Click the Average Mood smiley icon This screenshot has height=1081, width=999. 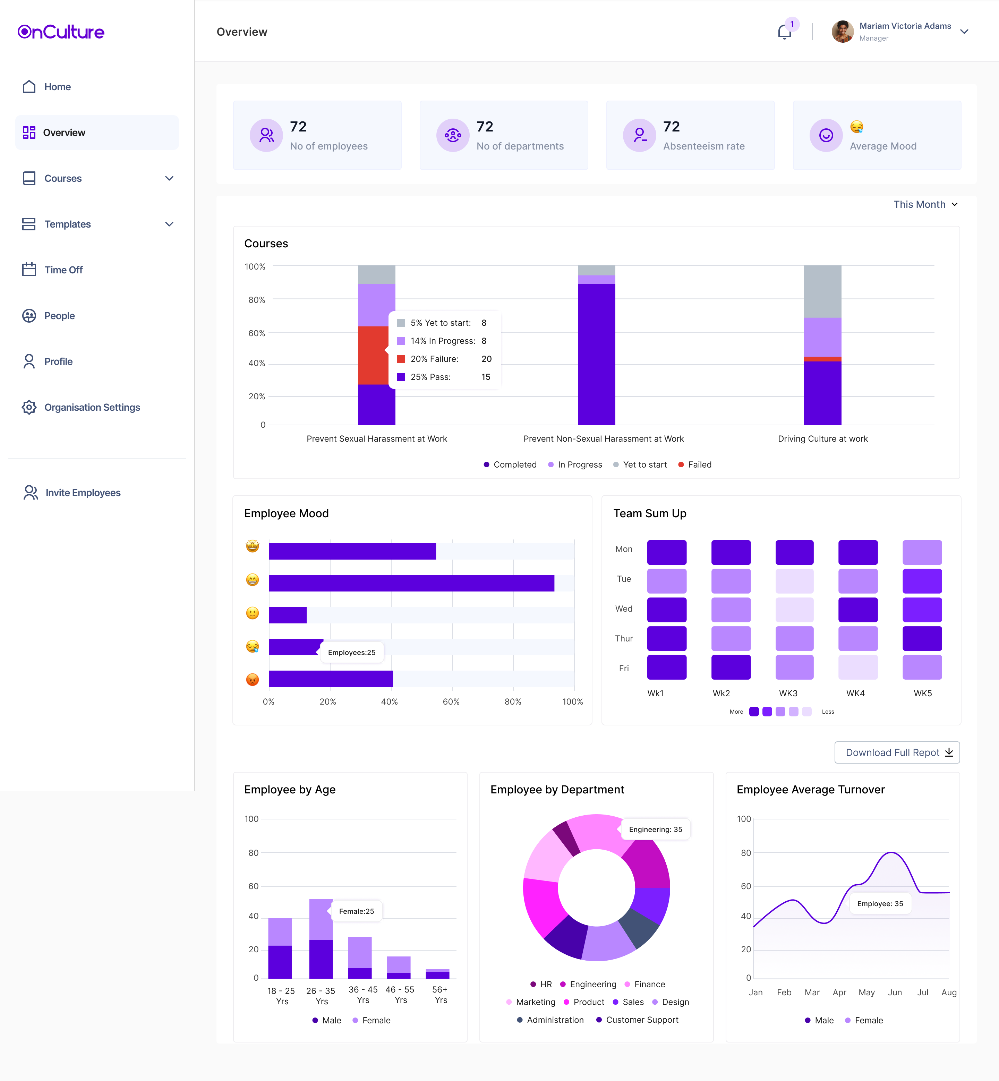(x=826, y=135)
